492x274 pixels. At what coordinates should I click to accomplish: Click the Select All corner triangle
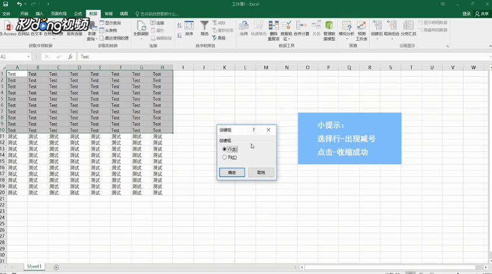pyautogui.click(x=3, y=67)
